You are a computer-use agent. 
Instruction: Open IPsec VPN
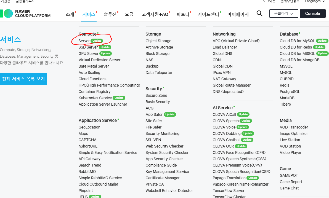click(222, 73)
